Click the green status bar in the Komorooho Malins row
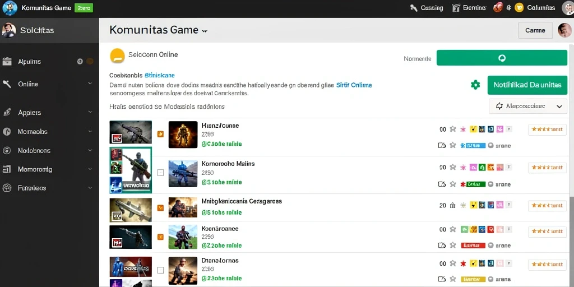 (475, 184)
